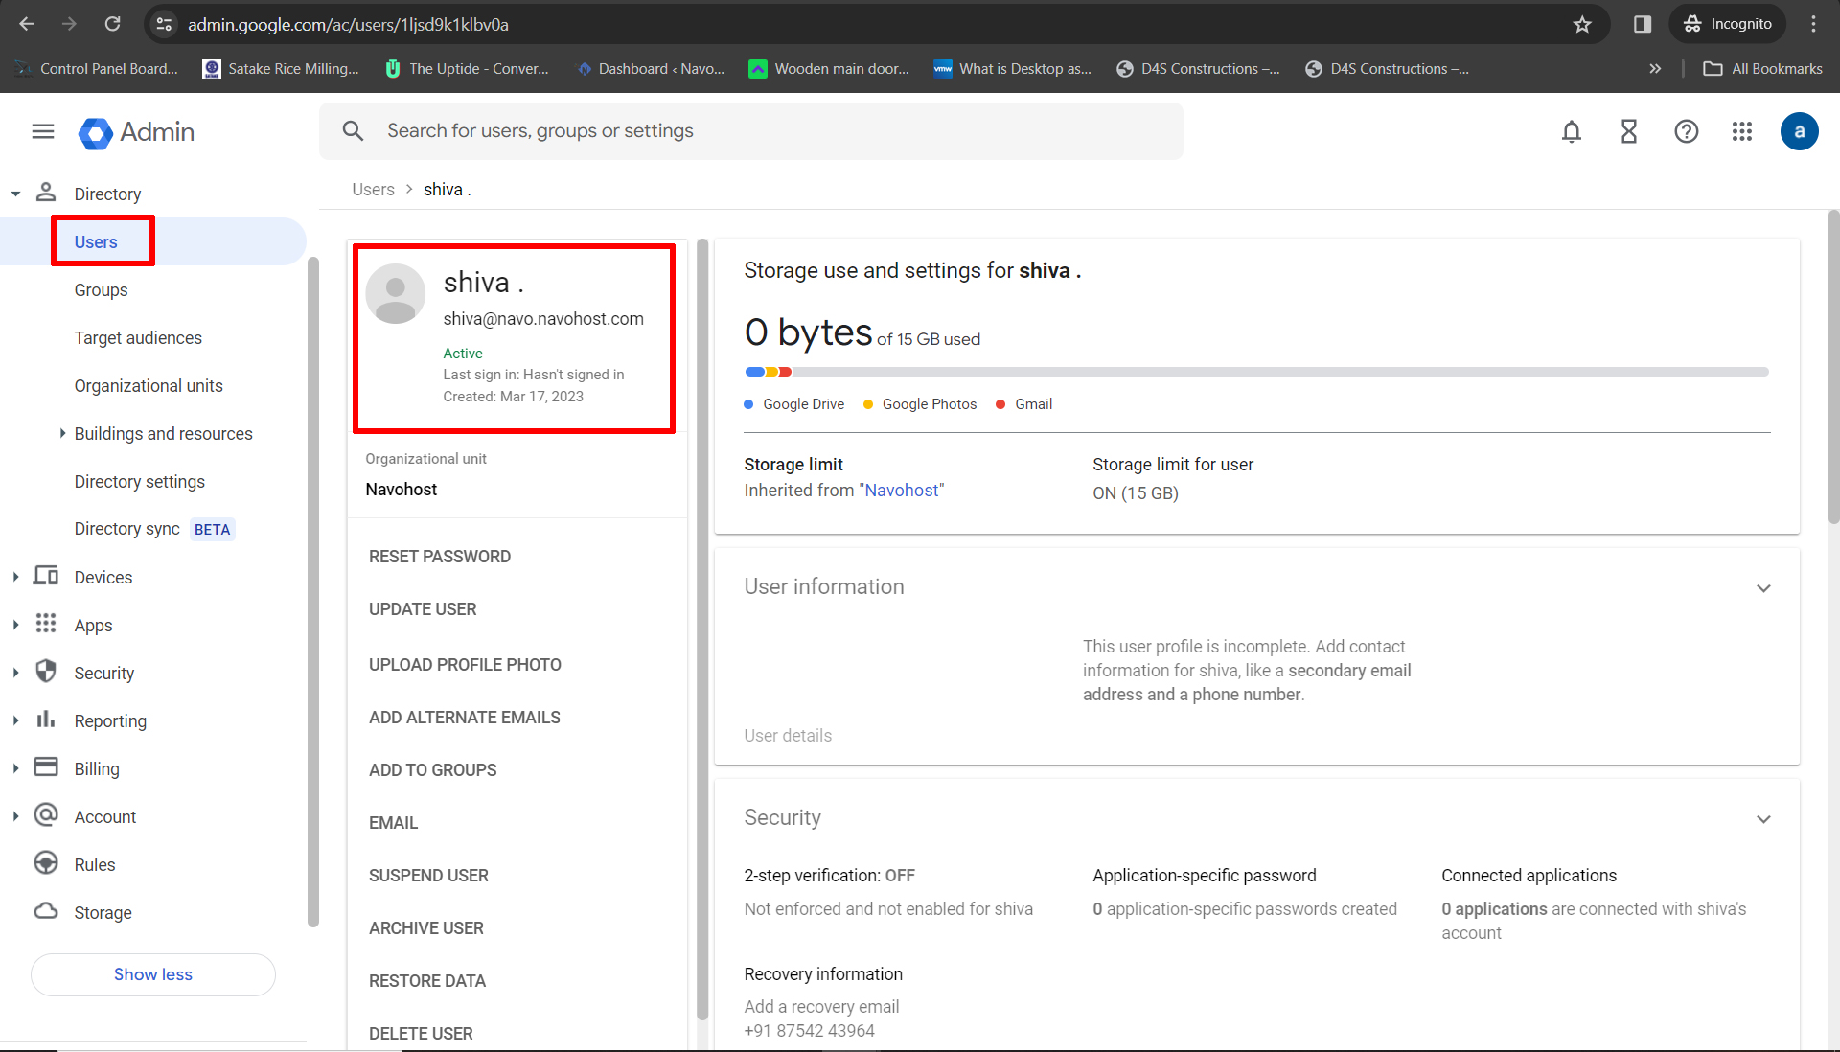Expand the User information section chevron

pyautogui.click(x=1763, y=587)
